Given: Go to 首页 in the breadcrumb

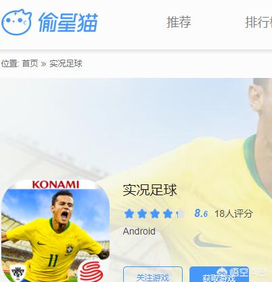Looking at the screenshot, I should 30,64.
